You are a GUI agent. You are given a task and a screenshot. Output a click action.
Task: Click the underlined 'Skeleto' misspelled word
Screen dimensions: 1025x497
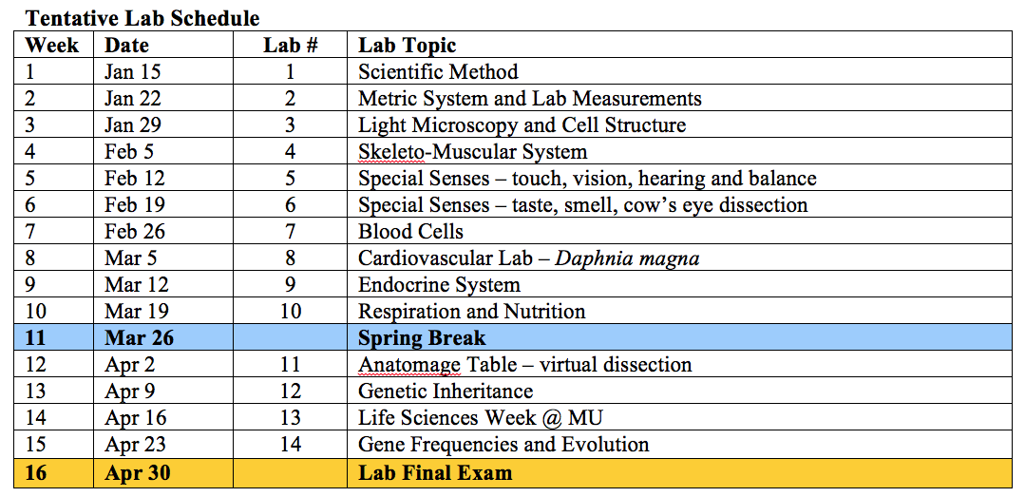[391, 152]
